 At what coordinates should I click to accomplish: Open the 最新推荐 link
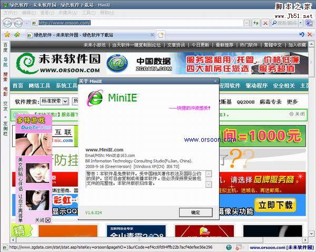click(224, 45)
